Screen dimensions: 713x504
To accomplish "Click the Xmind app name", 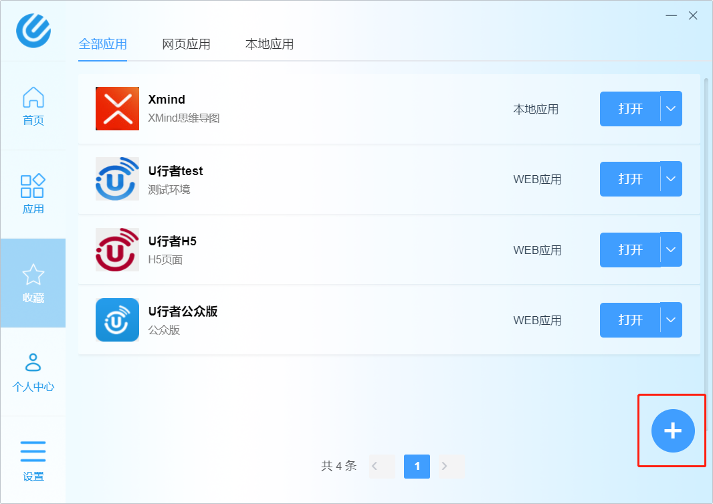I will click(x=167, y=100).
